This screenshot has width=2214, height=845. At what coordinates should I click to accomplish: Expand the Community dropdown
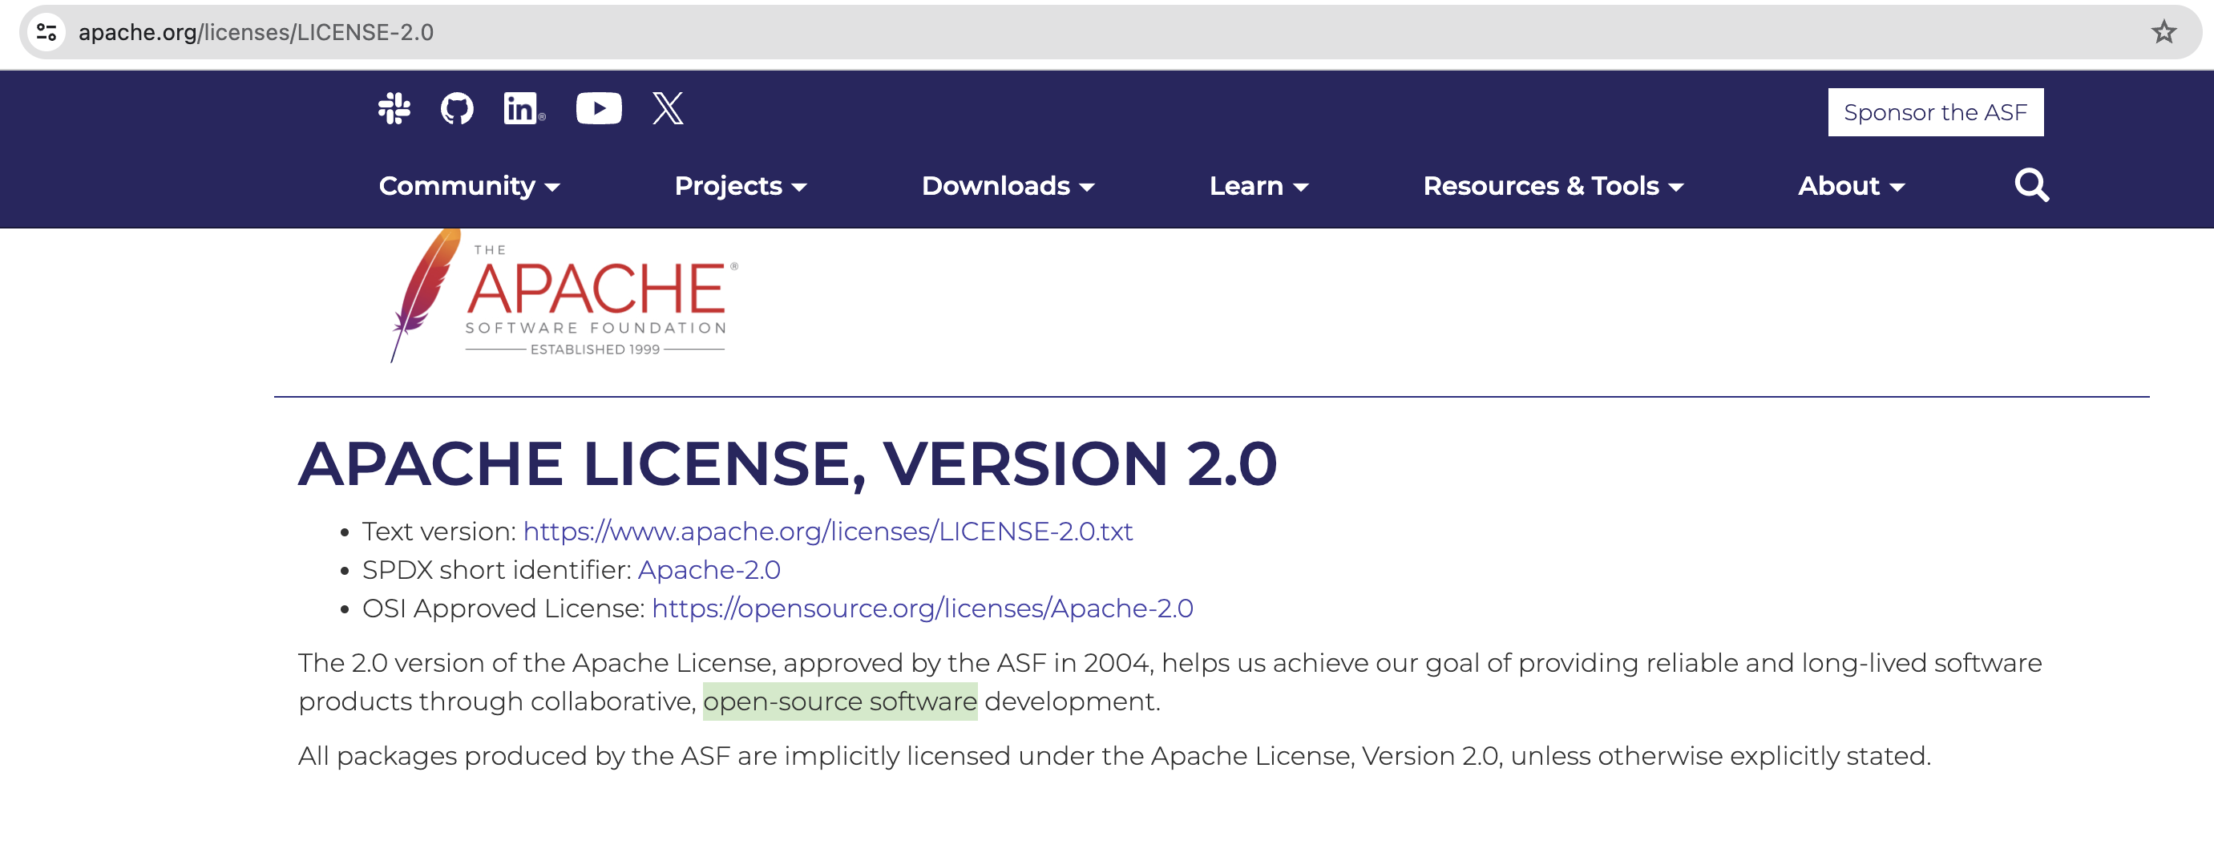469,186
